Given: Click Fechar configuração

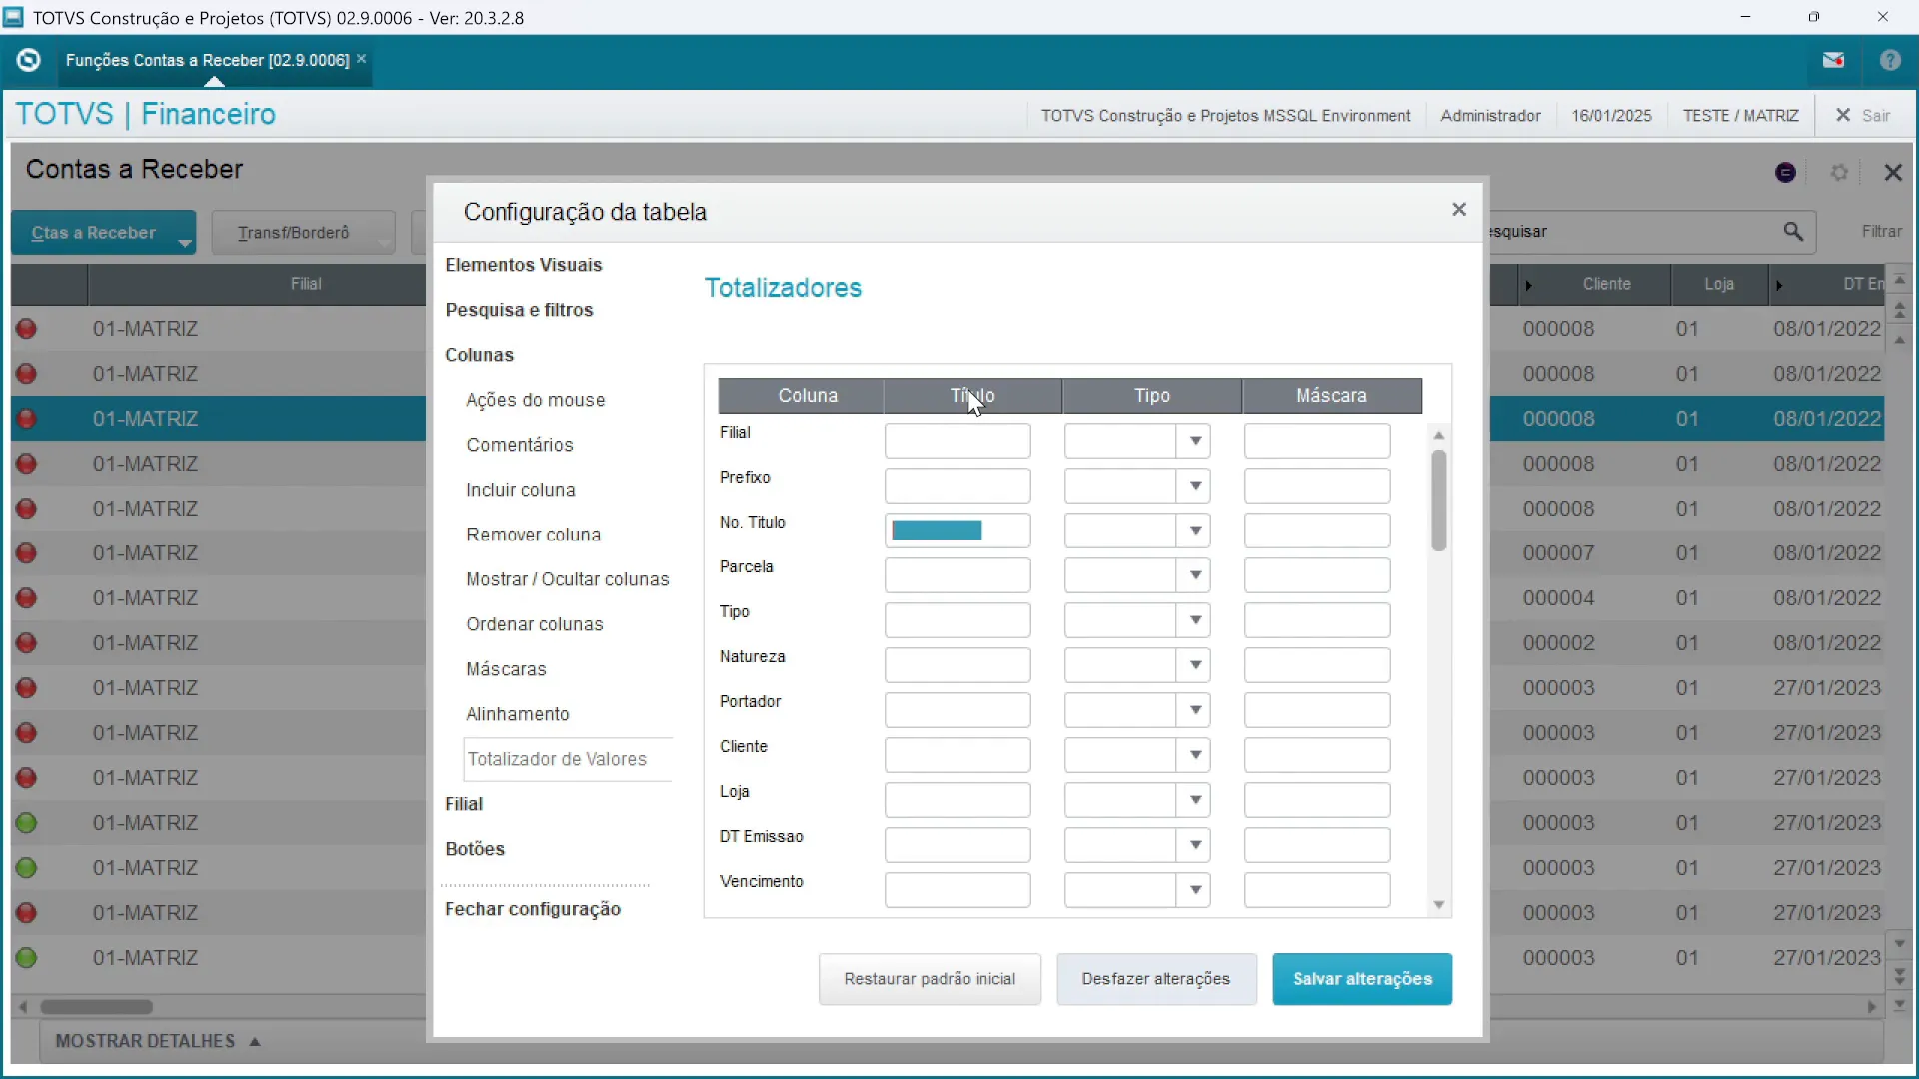Looking at the screenshot, I should pos(533,909).
